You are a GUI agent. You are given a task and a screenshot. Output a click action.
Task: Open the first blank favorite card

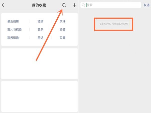pyautogui.click(x=39, y=64)
